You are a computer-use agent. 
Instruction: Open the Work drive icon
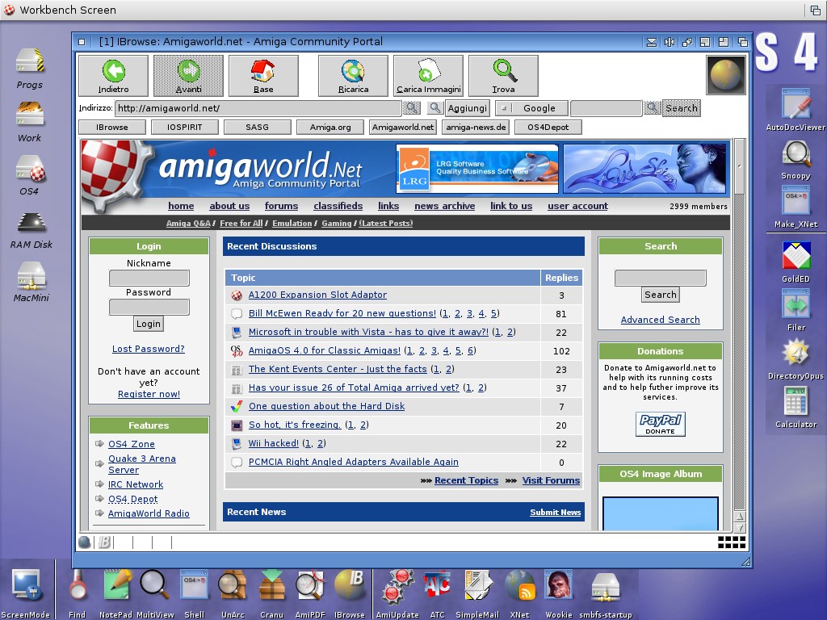30,123
